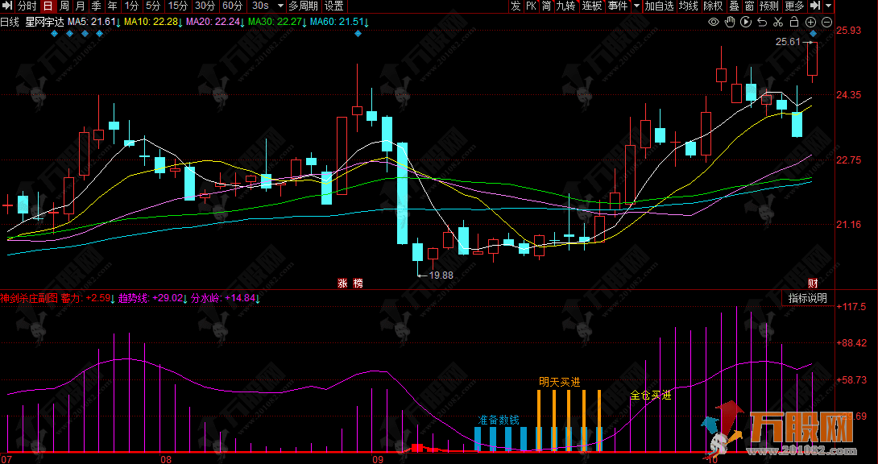
Task: Toggle the eye visibility icon on chart
Action: (x=713, y=22)
